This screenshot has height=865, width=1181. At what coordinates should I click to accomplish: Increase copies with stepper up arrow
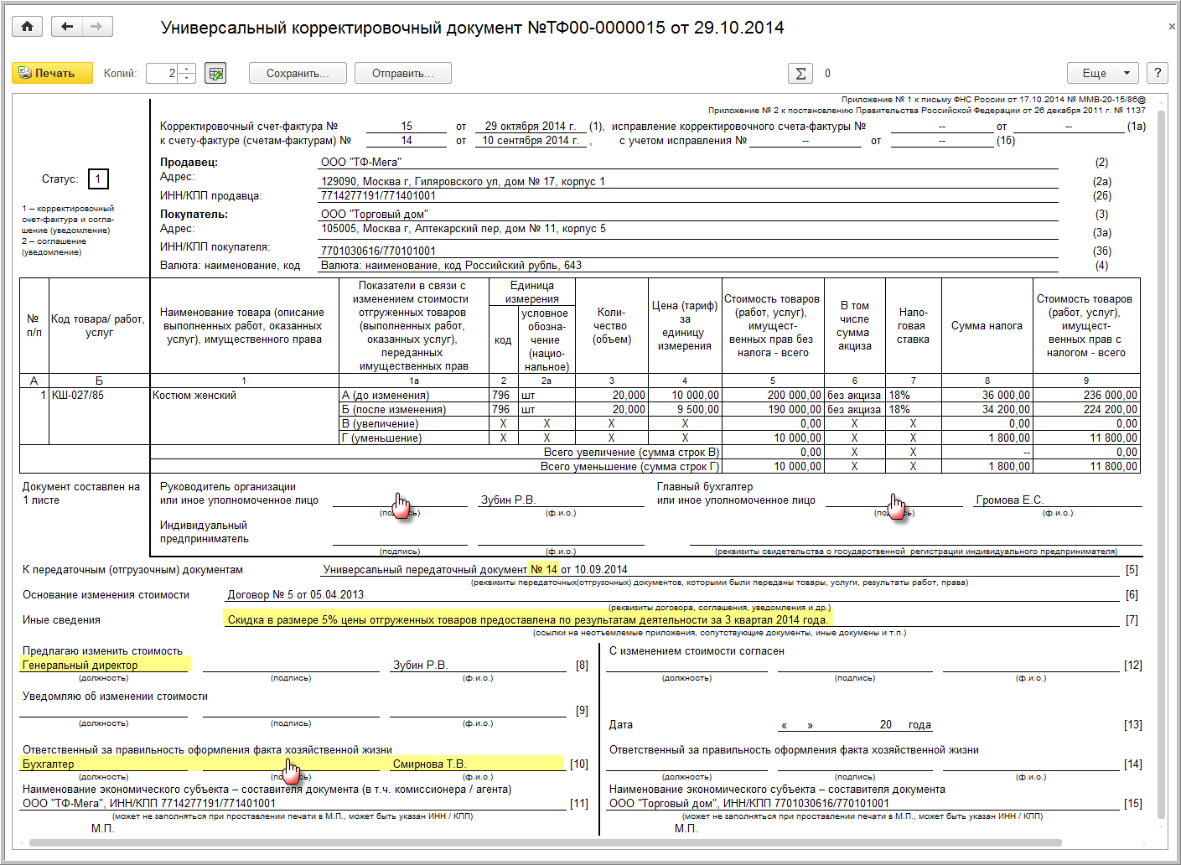[x=188, y=69]
